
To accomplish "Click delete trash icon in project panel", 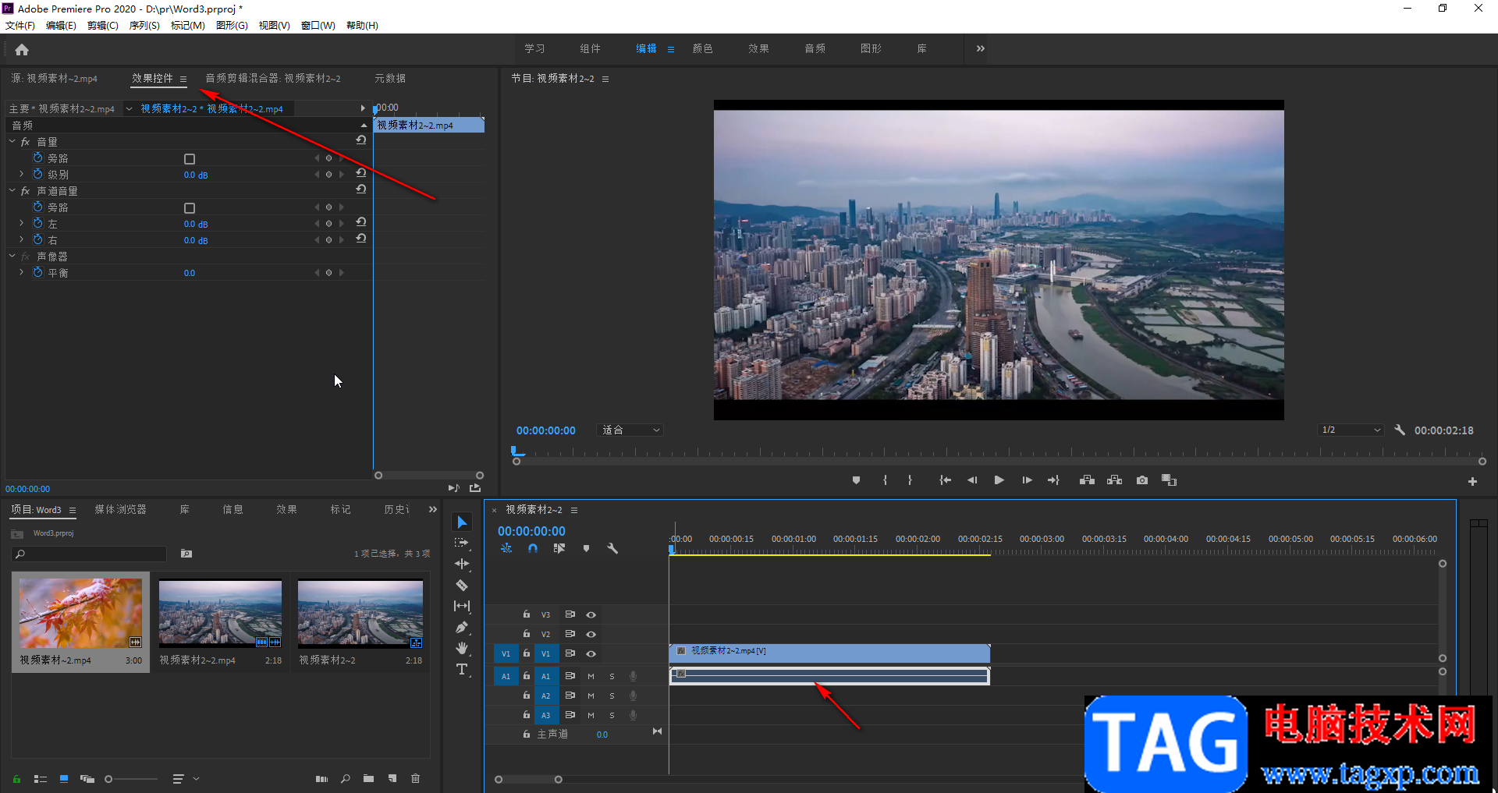I will point(415,778).
